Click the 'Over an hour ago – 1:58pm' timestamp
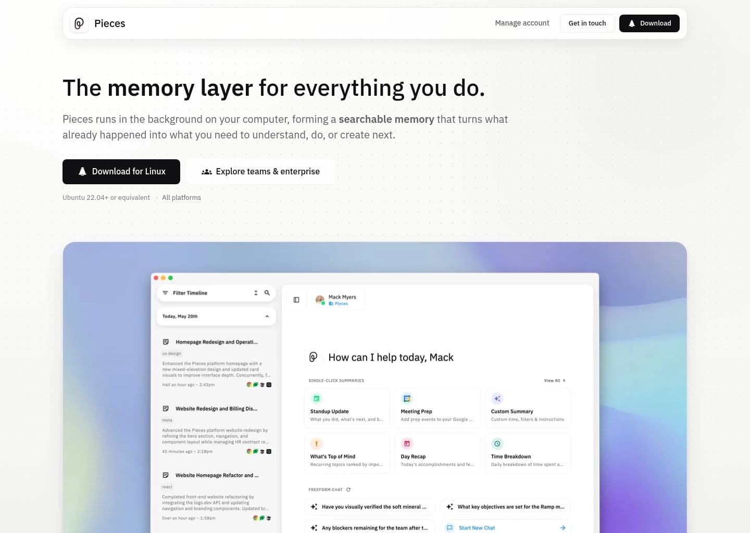This screenshot has height=533, width=750. pos(189,518)
